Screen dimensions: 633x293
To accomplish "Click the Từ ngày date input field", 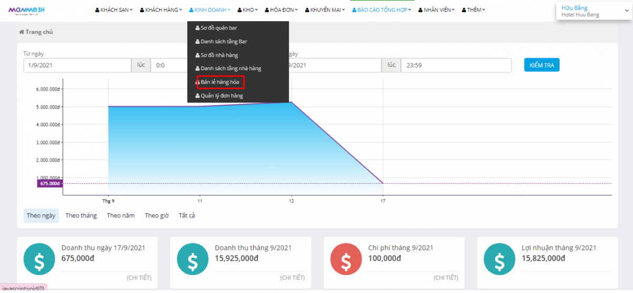I will click(x=77, y=65).
